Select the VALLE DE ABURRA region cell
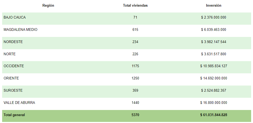253x123 pixels. point(19,103)
